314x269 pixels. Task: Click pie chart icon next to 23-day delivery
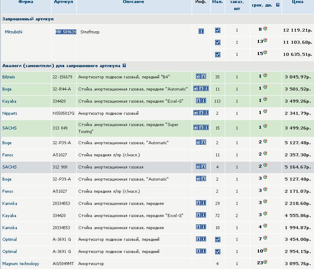coord(265,262)
